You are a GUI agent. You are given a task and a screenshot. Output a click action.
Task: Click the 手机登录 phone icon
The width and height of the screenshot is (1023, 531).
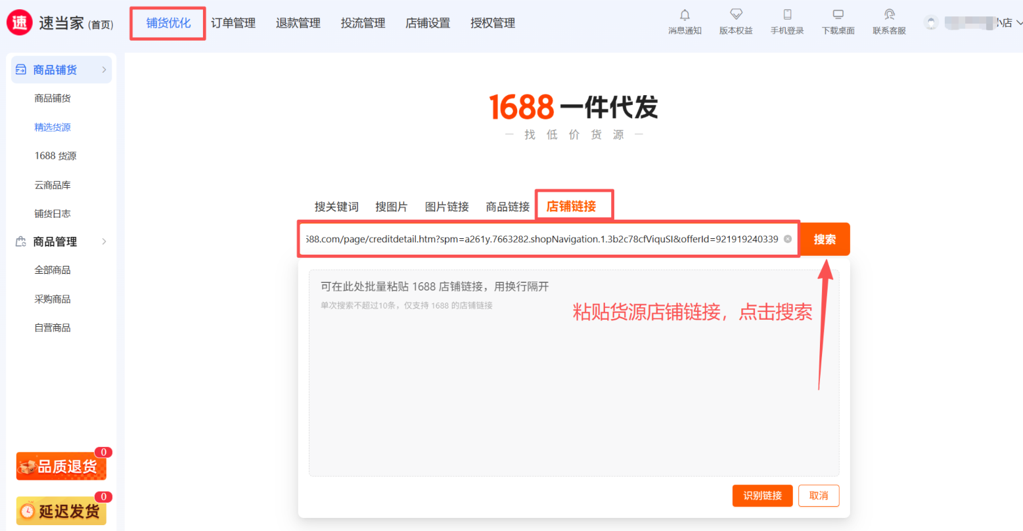(x=787, y=15)
